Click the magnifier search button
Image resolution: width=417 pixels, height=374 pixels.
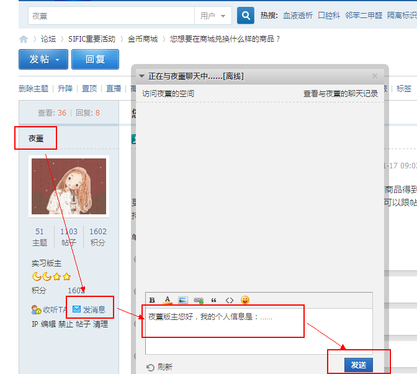pos(246,16)
